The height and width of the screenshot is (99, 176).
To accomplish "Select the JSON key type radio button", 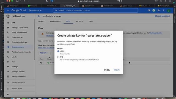I will pyautogui.click(x=58, y=51).
